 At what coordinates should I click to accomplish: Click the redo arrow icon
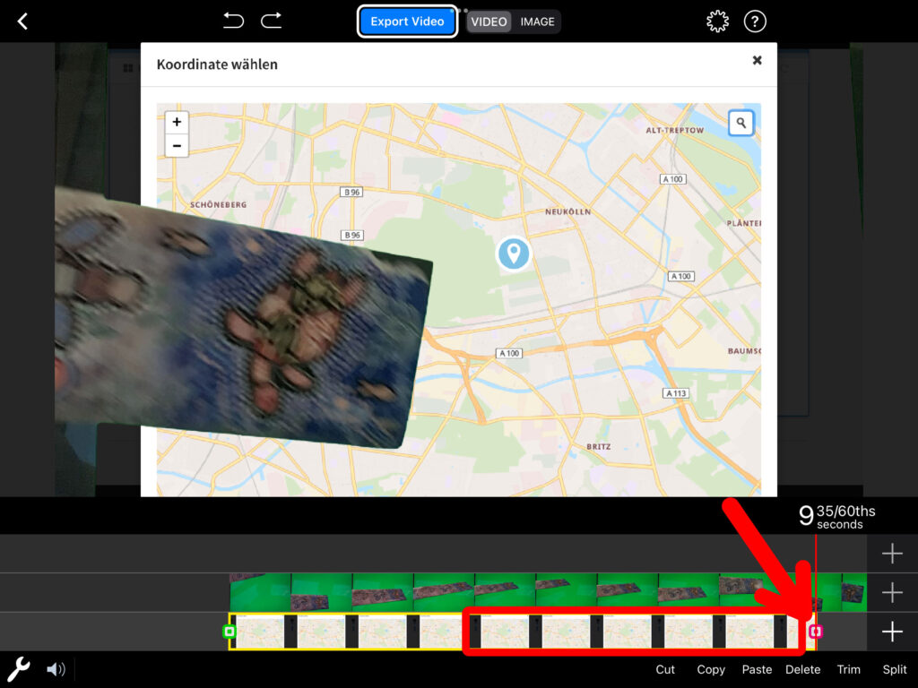click(x=271, y=21)
